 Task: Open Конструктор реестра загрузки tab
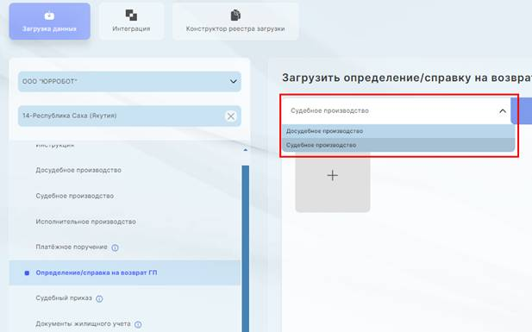pyautogui.click(x=235, y=22)
